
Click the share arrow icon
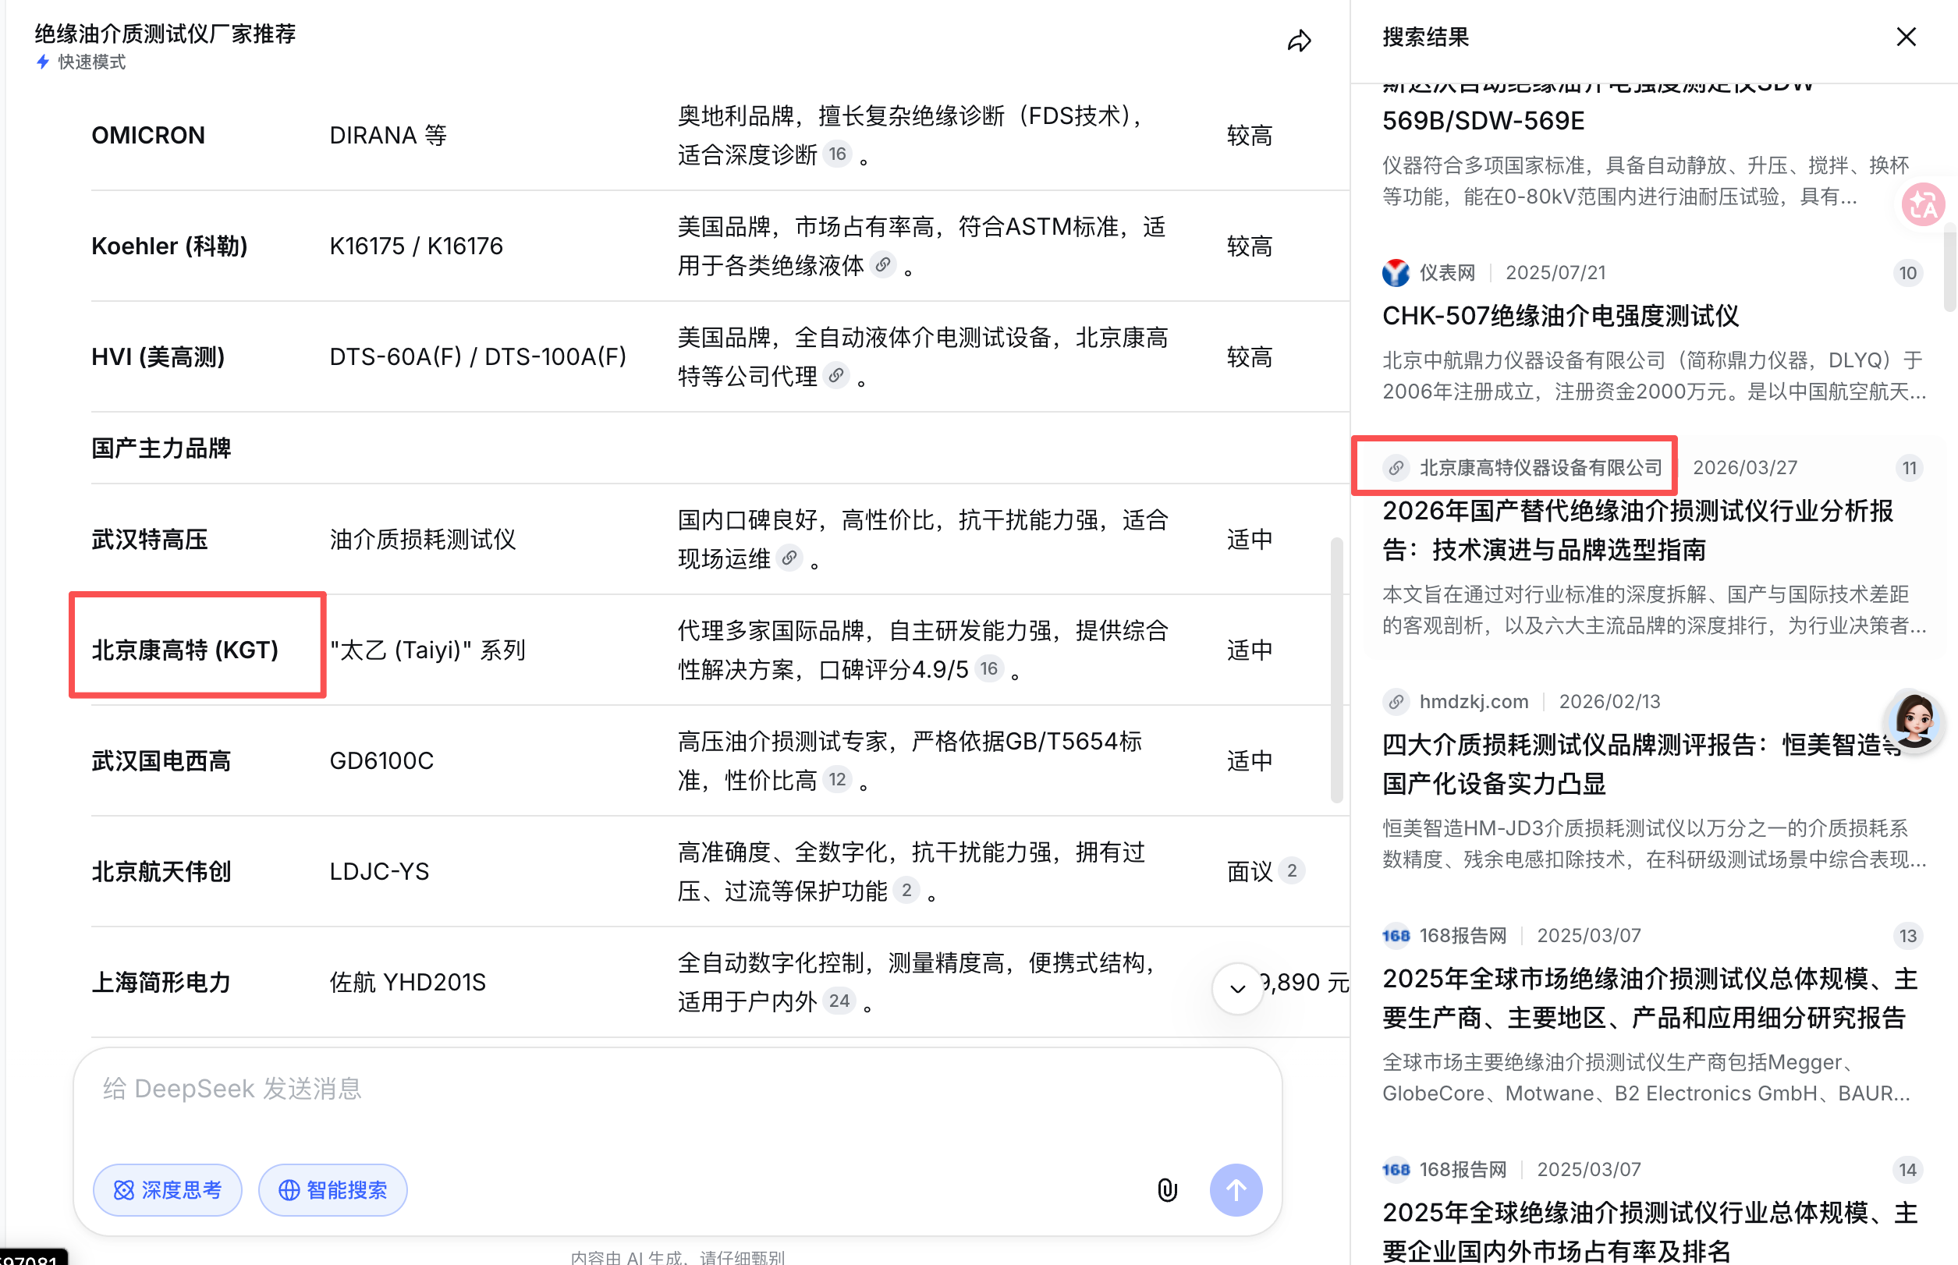(1298, 41)
